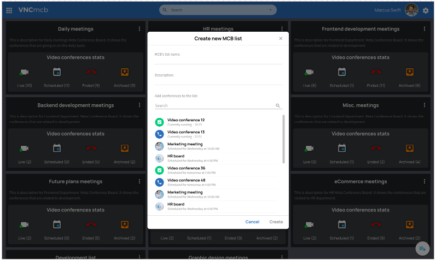
Task: Click Daily meetings Scheduled calendar icon
Action: click(x=57, y=72)
